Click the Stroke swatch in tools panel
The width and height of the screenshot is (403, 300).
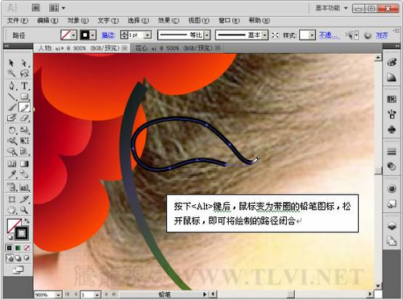click(x=21, y=233)
